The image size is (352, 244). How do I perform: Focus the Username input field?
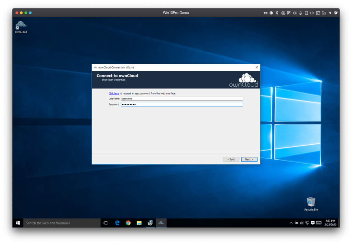(x=182, y=98)
